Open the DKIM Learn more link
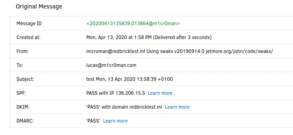Screen dimensions: 293x135 (x=177, y=107)
